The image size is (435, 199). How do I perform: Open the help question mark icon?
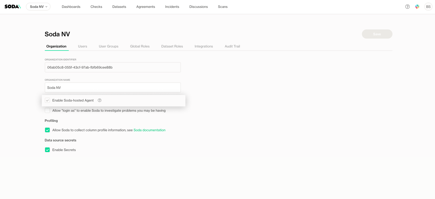tap(407, 7)
